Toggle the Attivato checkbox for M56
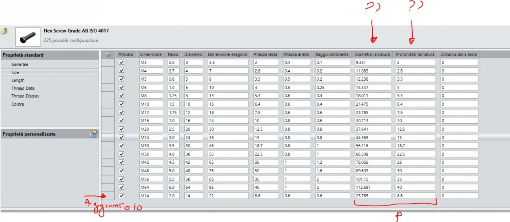 tap(122, 179)
